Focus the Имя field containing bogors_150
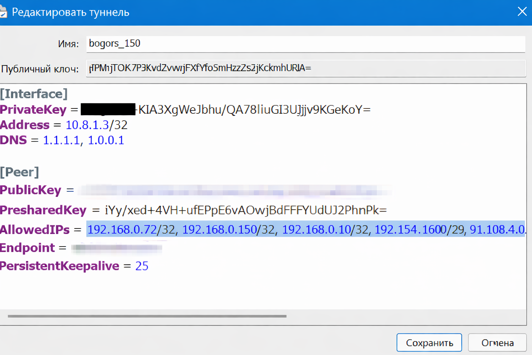This screenshot has width=532, height=355. 305,44
